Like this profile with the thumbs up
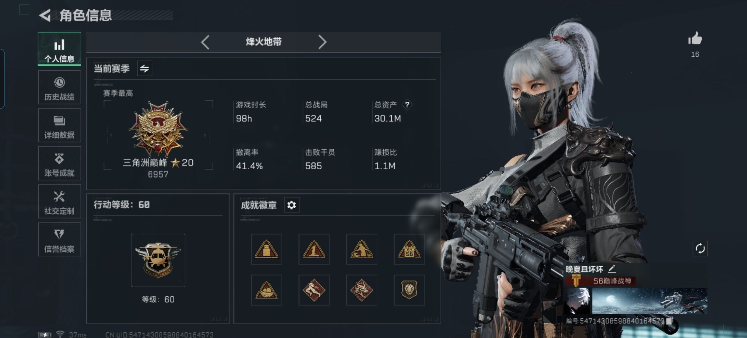The height and width of the screenshot is (338, 747). [695, 39]
